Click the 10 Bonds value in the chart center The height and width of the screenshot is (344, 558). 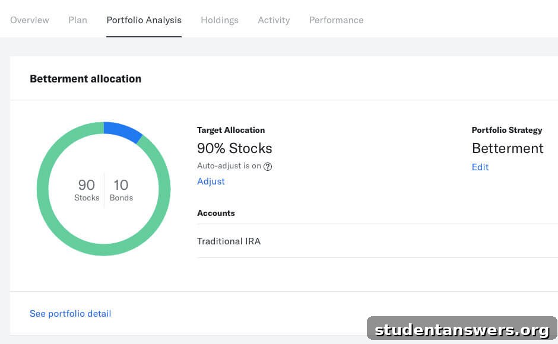point(121,190)
